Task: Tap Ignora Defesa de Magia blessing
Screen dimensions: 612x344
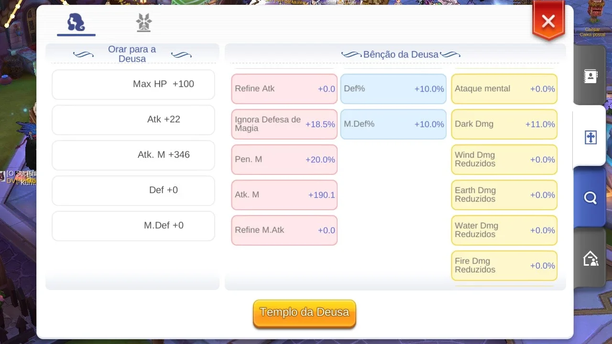Action: click(x=284, y=124)
